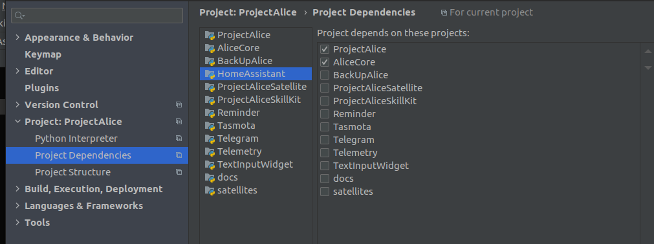Click the per-project icon next to Python Interpreter
The height and width of the screenshot is (244, 654).
179,138
